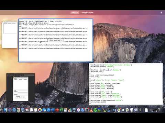Open Photos from the dock
165x123 pixels.
[40, 110]
